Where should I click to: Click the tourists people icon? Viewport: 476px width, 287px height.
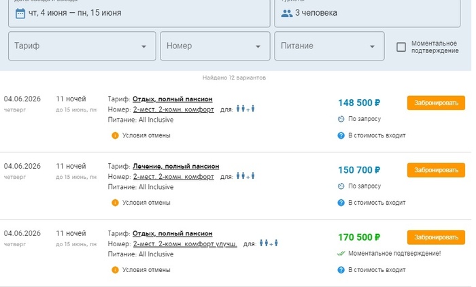pos(286,12)
